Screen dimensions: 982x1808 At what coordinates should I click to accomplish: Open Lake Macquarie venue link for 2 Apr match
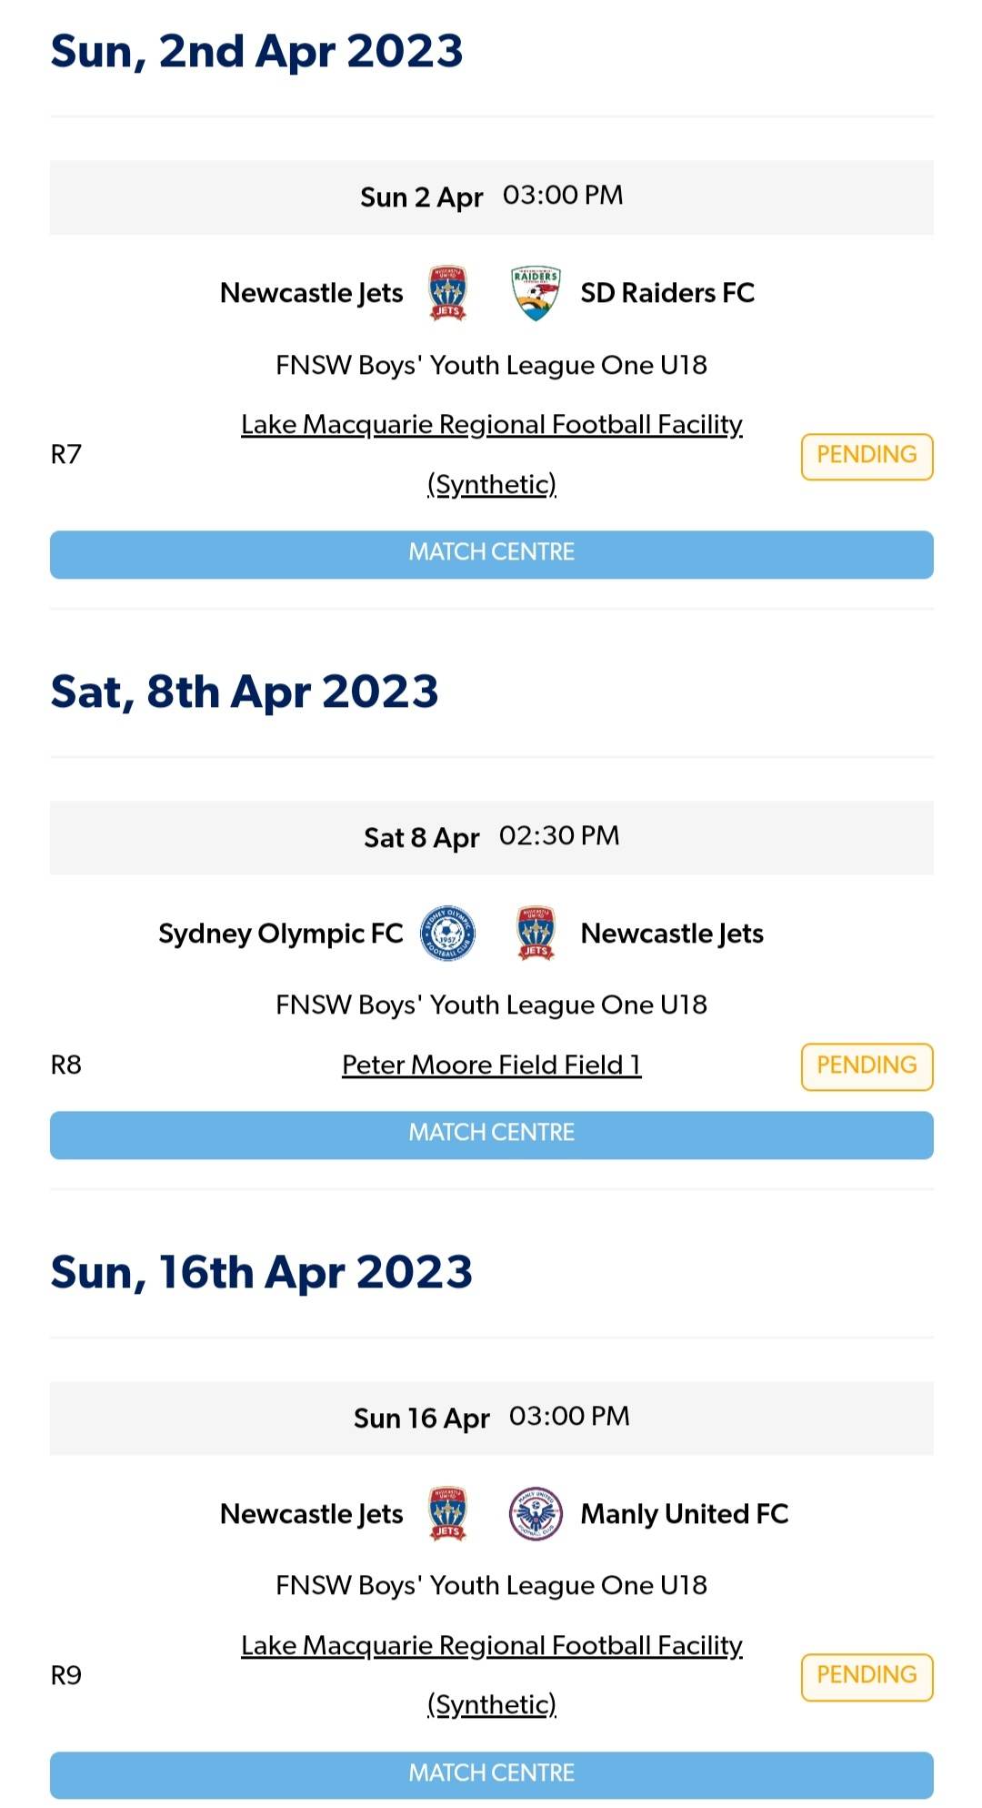tap(491, 426)
